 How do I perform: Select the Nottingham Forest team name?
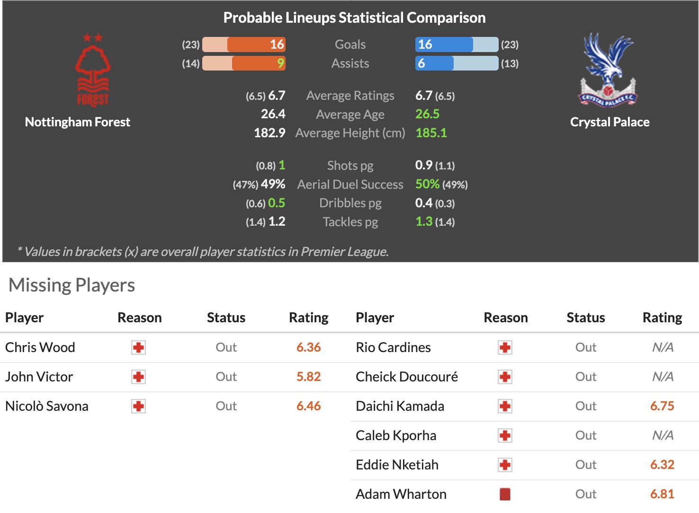point(78,122)
